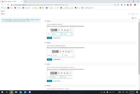Open the Part B keyboard shortcuts icon

pyautogui.click(x=69, y=52)
